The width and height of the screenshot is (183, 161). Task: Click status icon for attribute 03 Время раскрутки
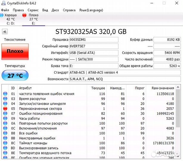coord(5,99)
